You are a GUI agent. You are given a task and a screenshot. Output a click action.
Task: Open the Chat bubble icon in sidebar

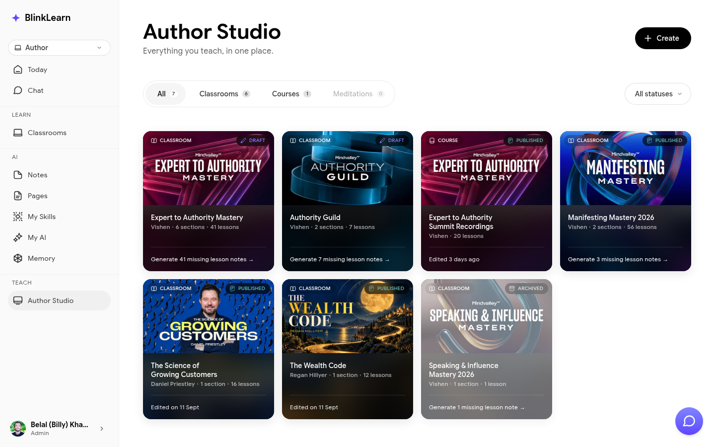point(18,90)
